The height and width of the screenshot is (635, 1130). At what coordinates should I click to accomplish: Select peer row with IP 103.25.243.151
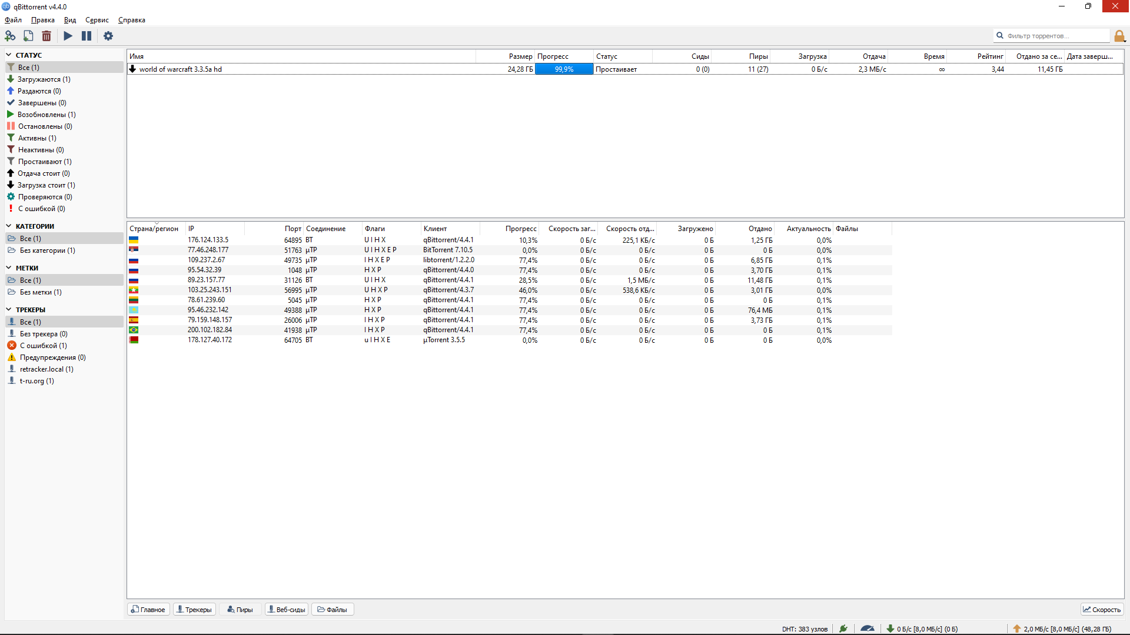[510, 290]
